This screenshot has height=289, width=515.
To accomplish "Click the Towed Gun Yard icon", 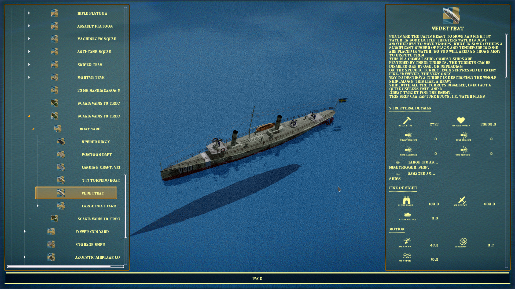I will (x=51, y=231).
